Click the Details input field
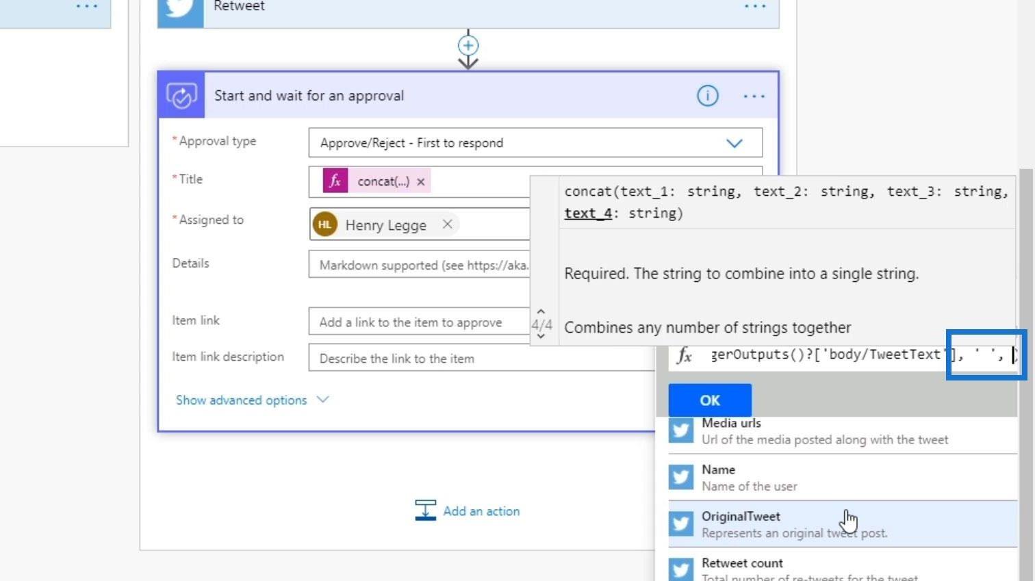This screenshot has width=1035, height=581. 419,265
